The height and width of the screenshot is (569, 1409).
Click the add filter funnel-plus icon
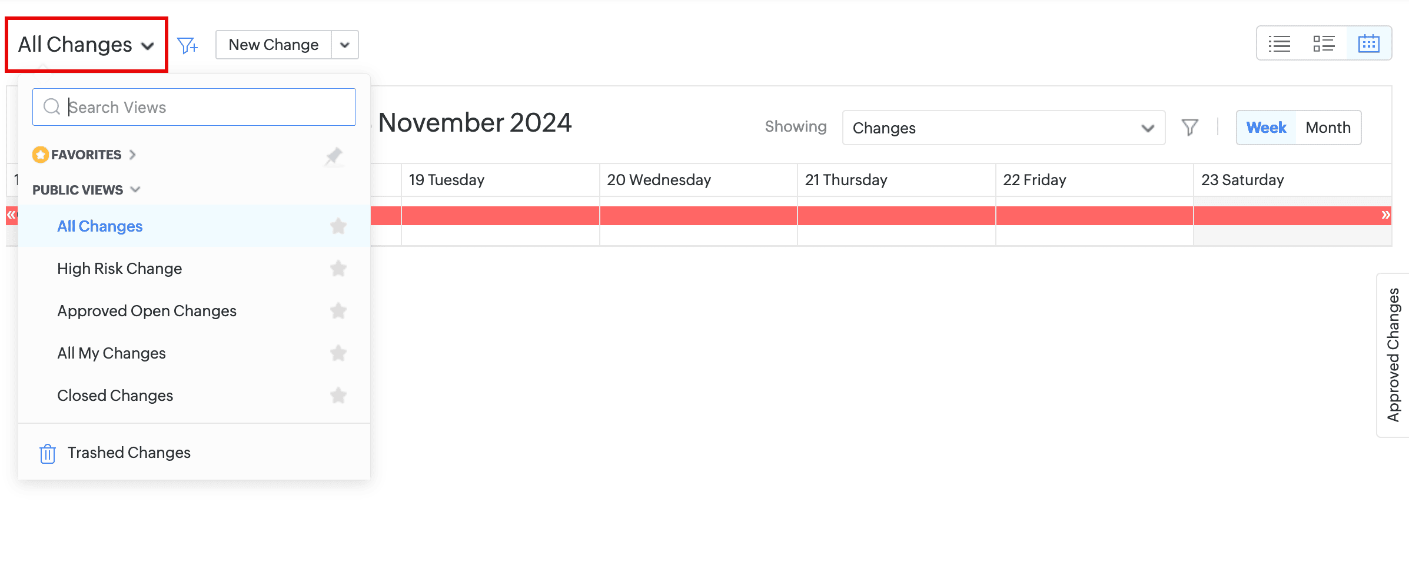[187, 45]
